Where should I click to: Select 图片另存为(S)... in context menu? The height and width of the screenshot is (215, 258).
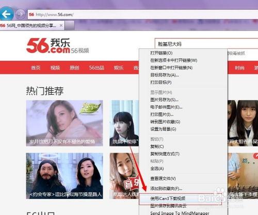point(183,100)
